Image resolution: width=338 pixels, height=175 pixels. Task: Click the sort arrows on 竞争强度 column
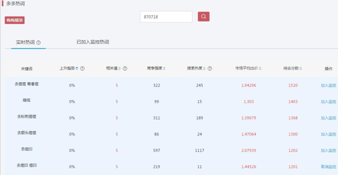(x=164, y=68)
